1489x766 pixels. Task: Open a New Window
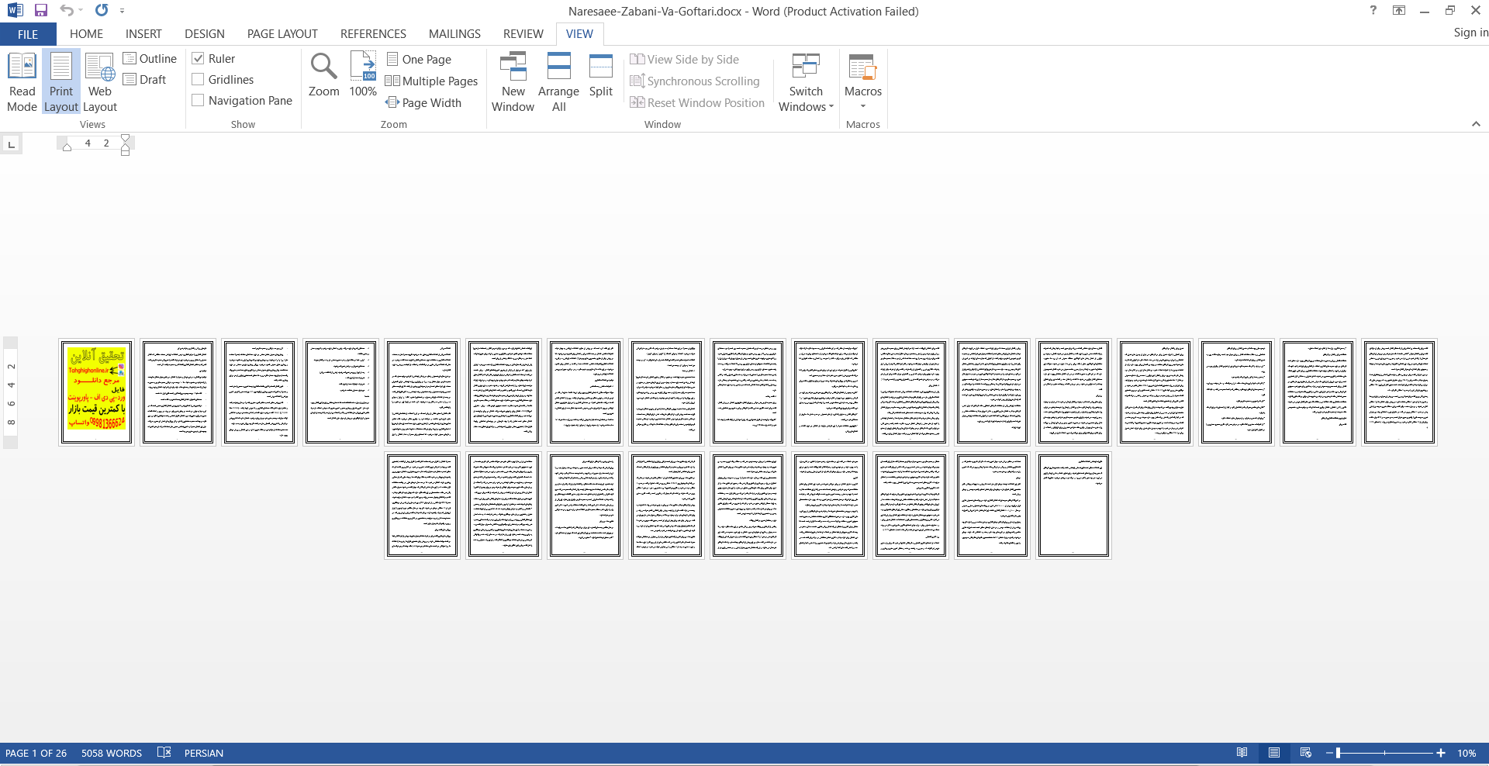tap(513, 82)
